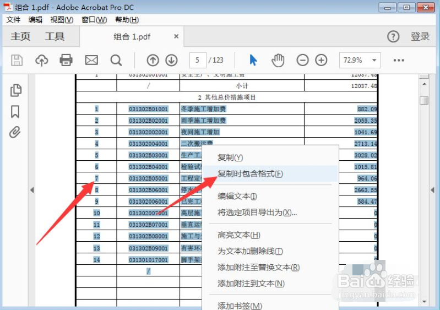Open 窗口(W) menu
This screenshot has height=310, width=440.
click(94, 20)
